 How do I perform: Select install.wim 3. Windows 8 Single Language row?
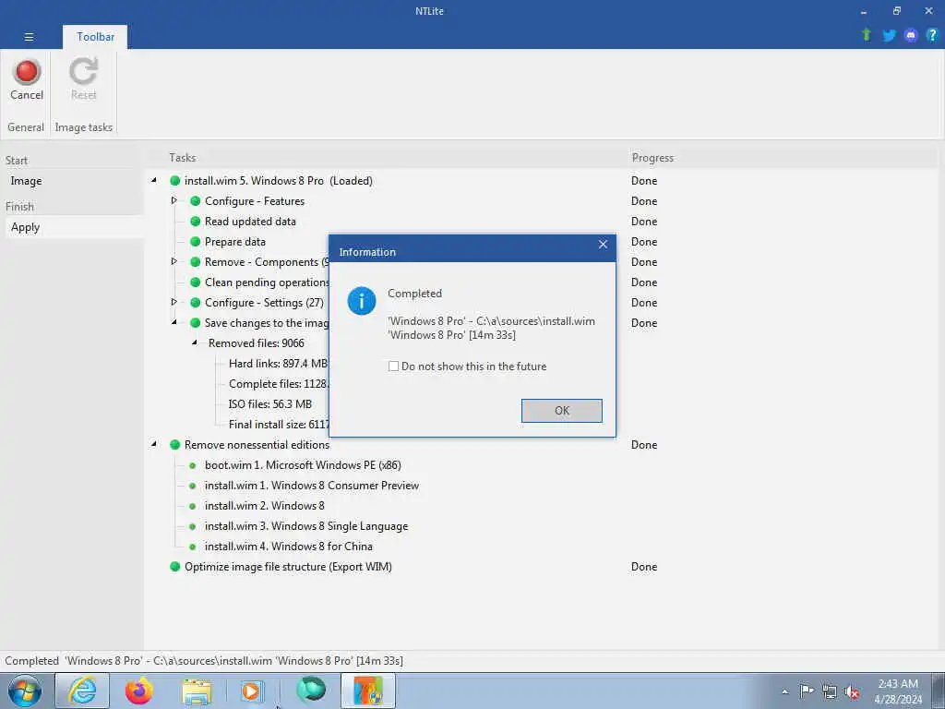pyautogui.click(x=306, y=526)
